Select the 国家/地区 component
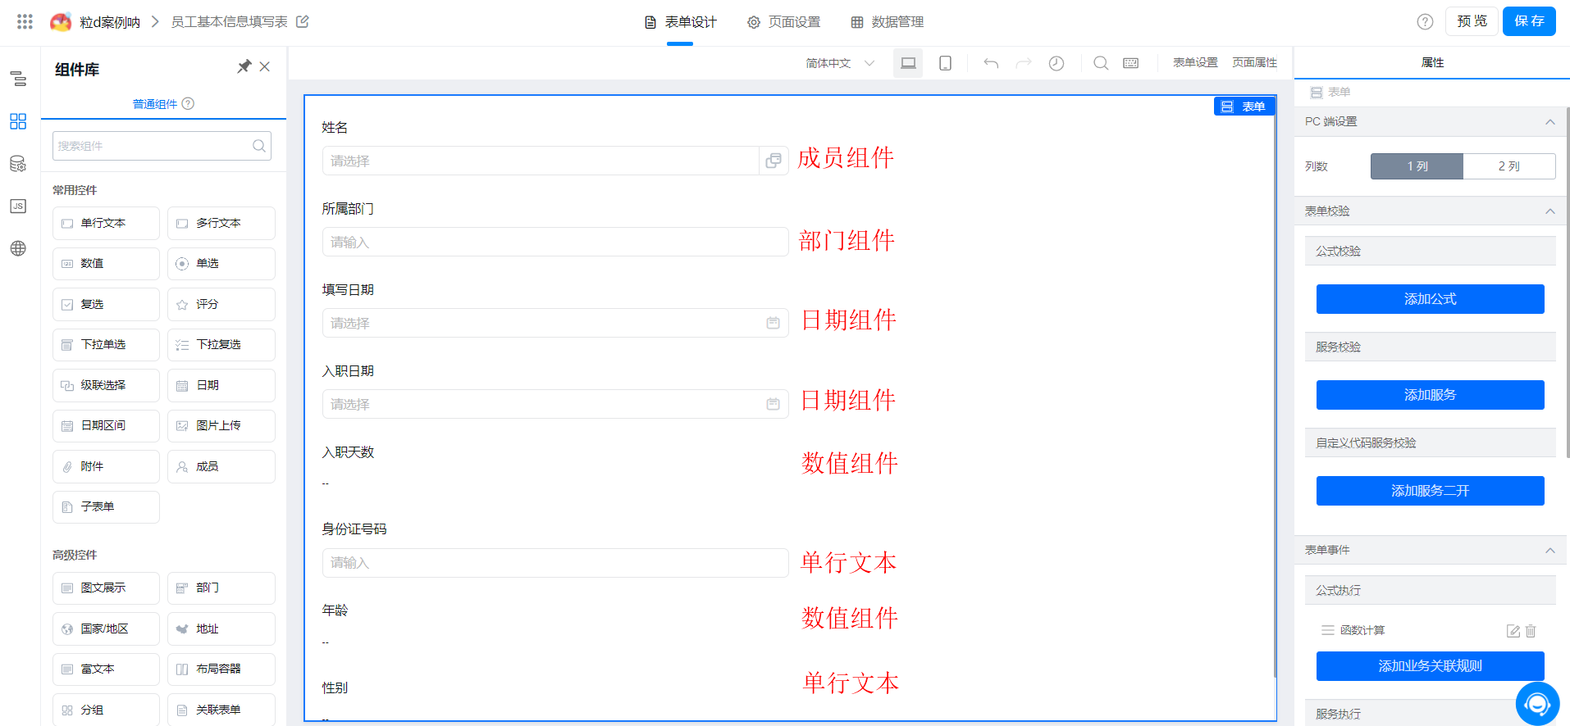 106,628
